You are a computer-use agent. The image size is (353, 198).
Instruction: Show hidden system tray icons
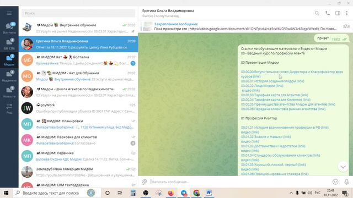291,193
